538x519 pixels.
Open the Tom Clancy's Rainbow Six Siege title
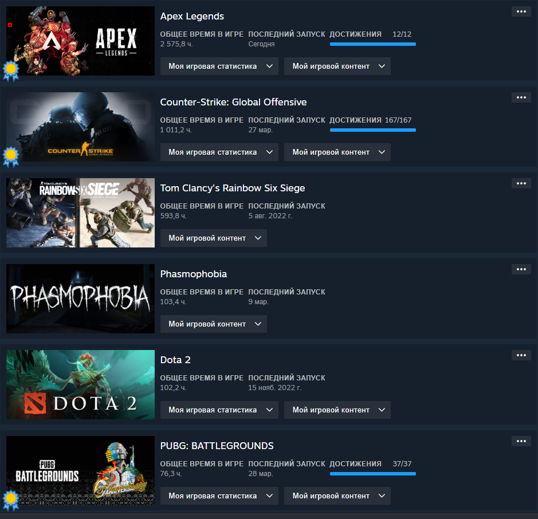point(233,188)
